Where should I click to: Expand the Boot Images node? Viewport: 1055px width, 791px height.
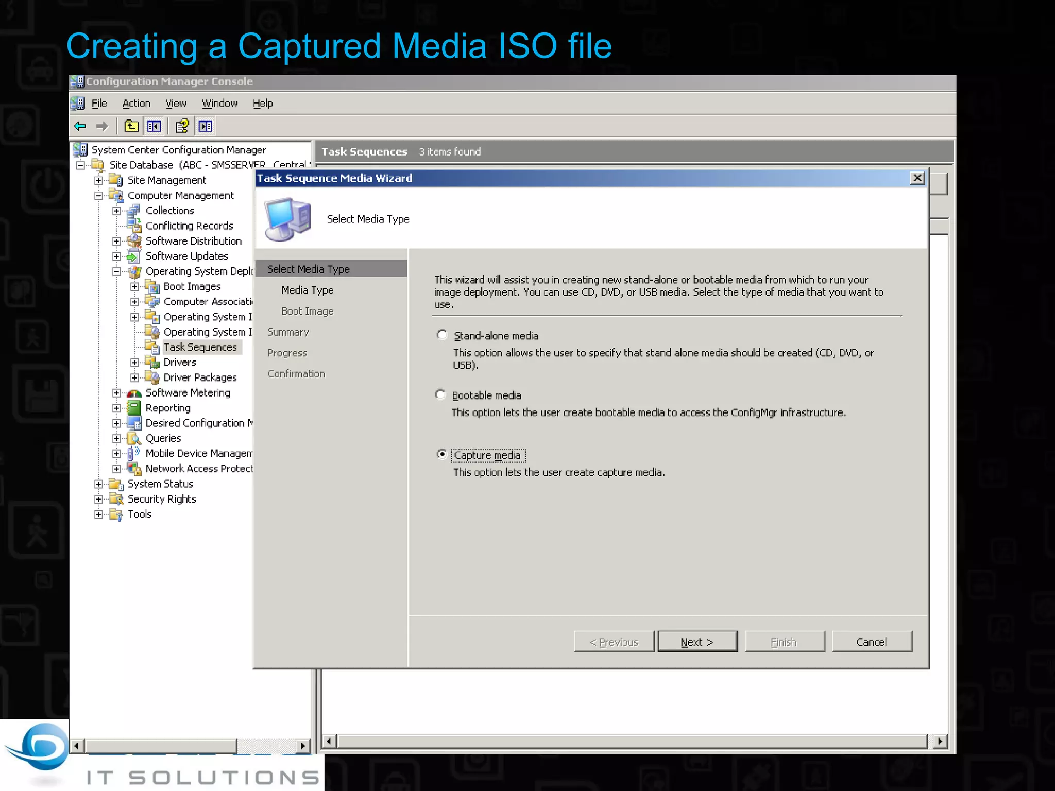pos(134,287)
